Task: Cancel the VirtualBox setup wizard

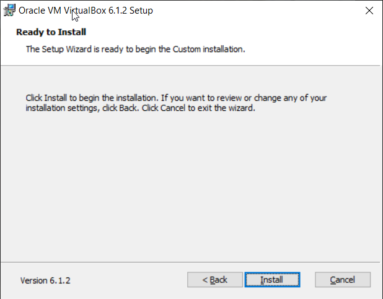Action: [x=342, y=280]
